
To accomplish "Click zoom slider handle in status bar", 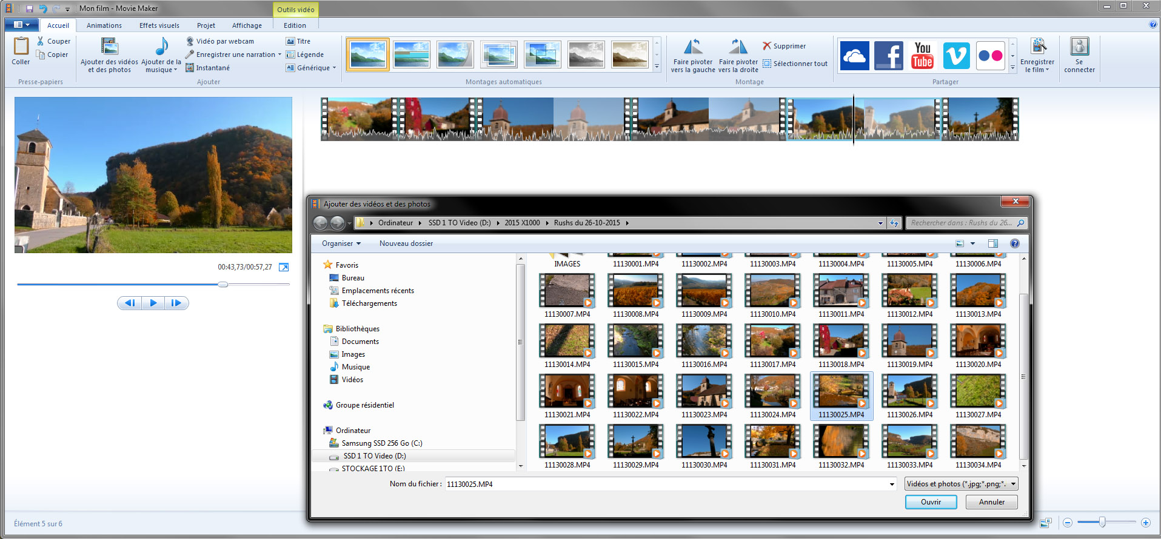I will [x=1102, y=522].
